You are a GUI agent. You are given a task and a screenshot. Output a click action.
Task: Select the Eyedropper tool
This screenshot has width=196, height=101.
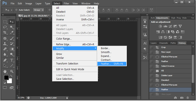(x=12, y=33)
